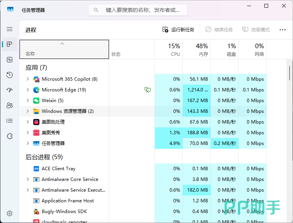
Task: Open the Performance page icon in sidebar
Action: pyautogui.click(x=10, y=60)
